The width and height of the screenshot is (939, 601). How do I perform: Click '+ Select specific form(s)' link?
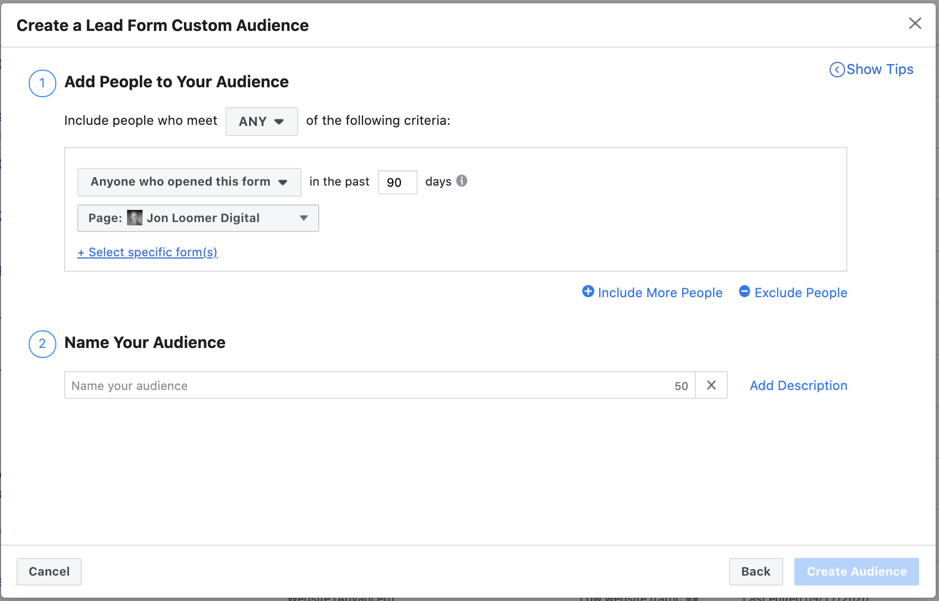tap(147, 252)
